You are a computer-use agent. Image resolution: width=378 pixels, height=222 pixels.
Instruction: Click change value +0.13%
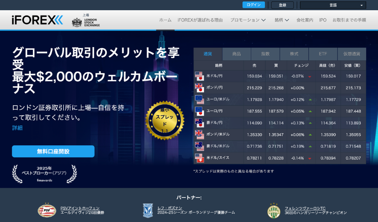pos(297,123)
